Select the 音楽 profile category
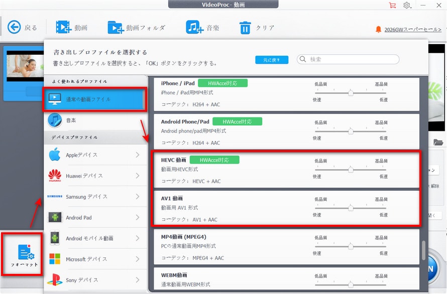This screenshot has height=294, width=447. [x=94, y=120]
